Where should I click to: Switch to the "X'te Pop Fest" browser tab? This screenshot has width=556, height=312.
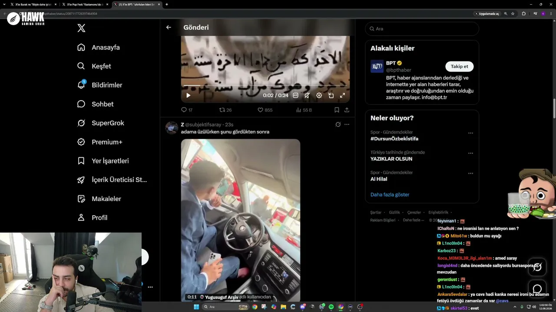[x=85, y=4]
